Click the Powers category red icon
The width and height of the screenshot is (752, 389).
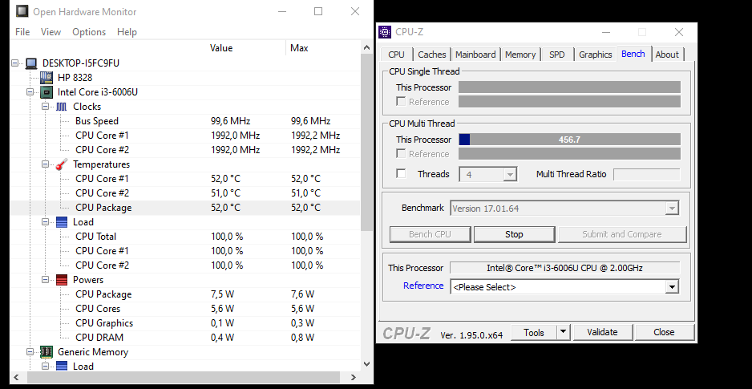(x=61, y=280)
